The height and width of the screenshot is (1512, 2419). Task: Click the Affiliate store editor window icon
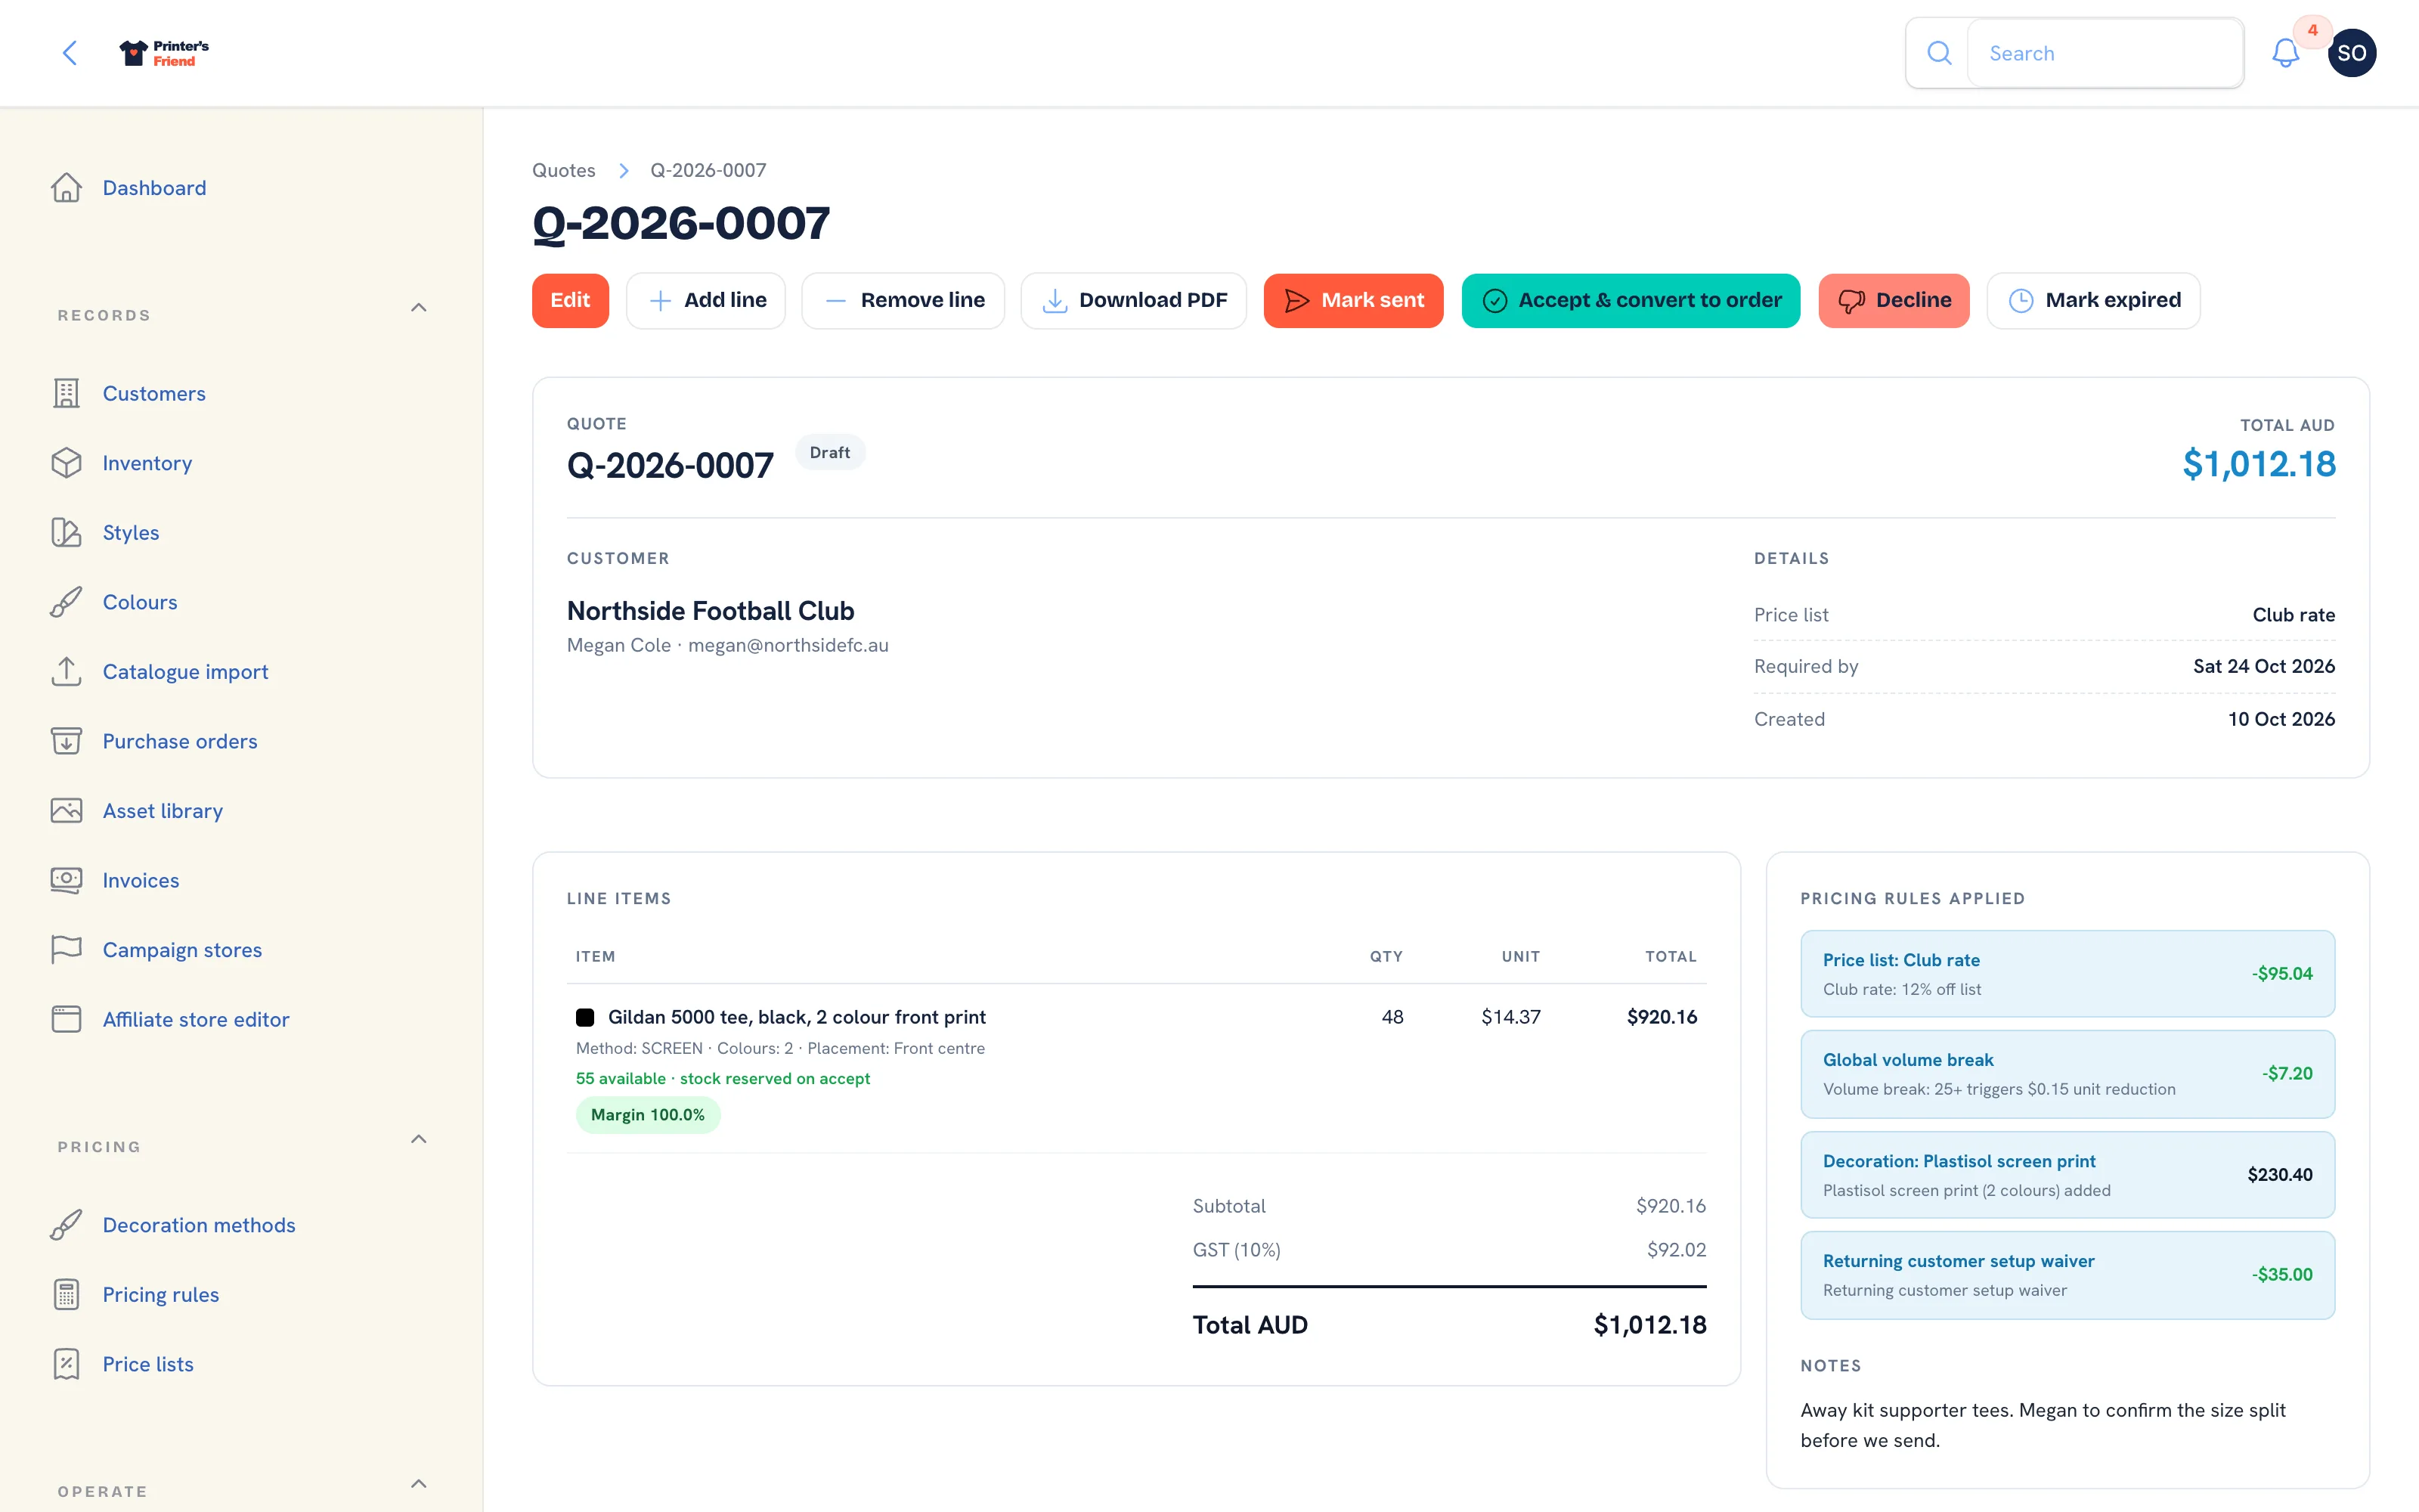click(67, 1019)
